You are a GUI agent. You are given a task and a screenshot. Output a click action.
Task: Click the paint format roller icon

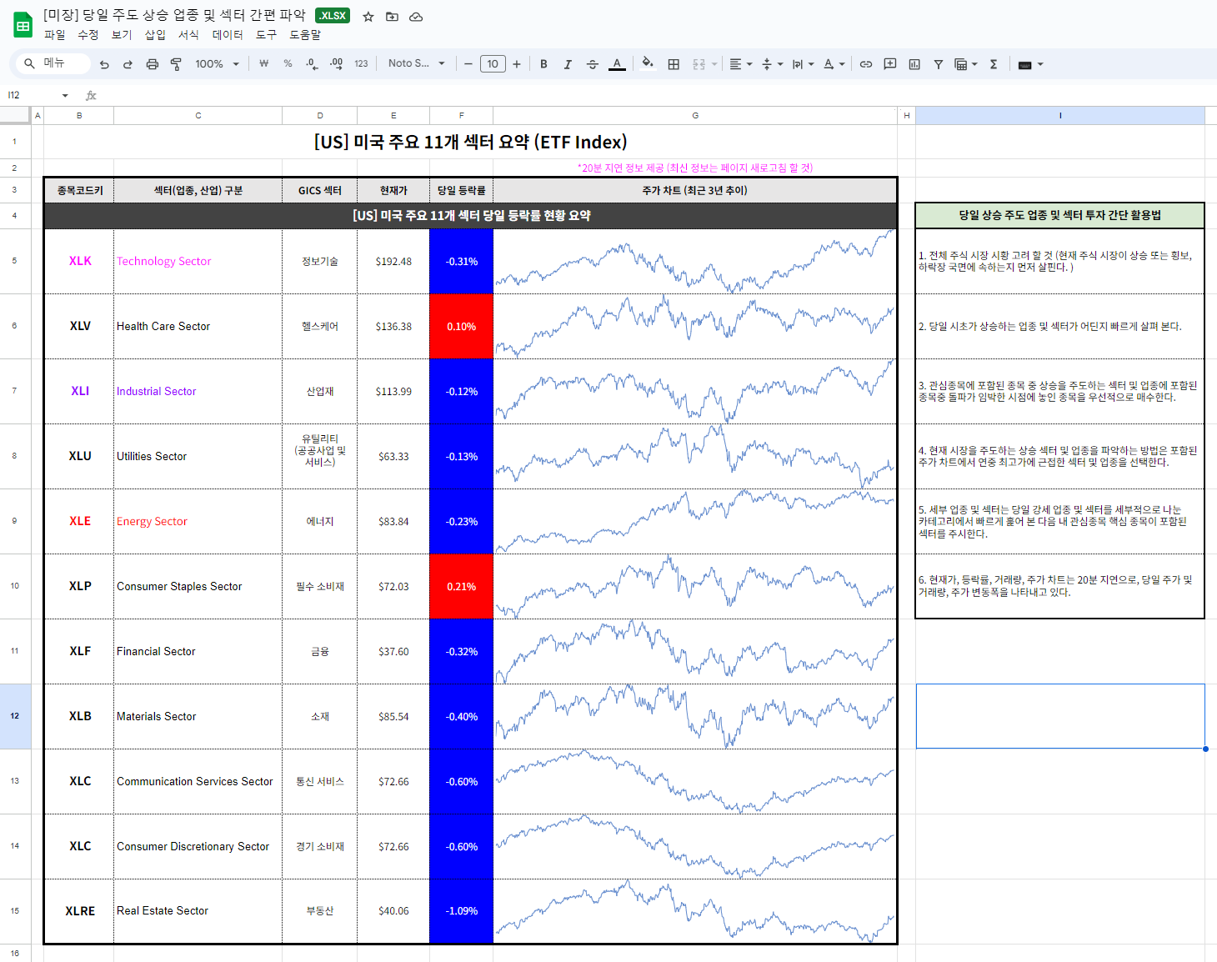pos(176,64)
